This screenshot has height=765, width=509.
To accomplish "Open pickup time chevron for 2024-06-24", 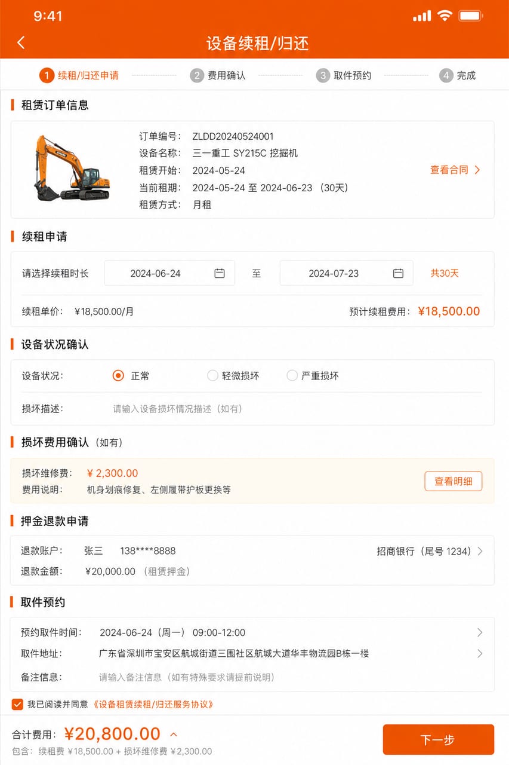I will coord(480,632).
